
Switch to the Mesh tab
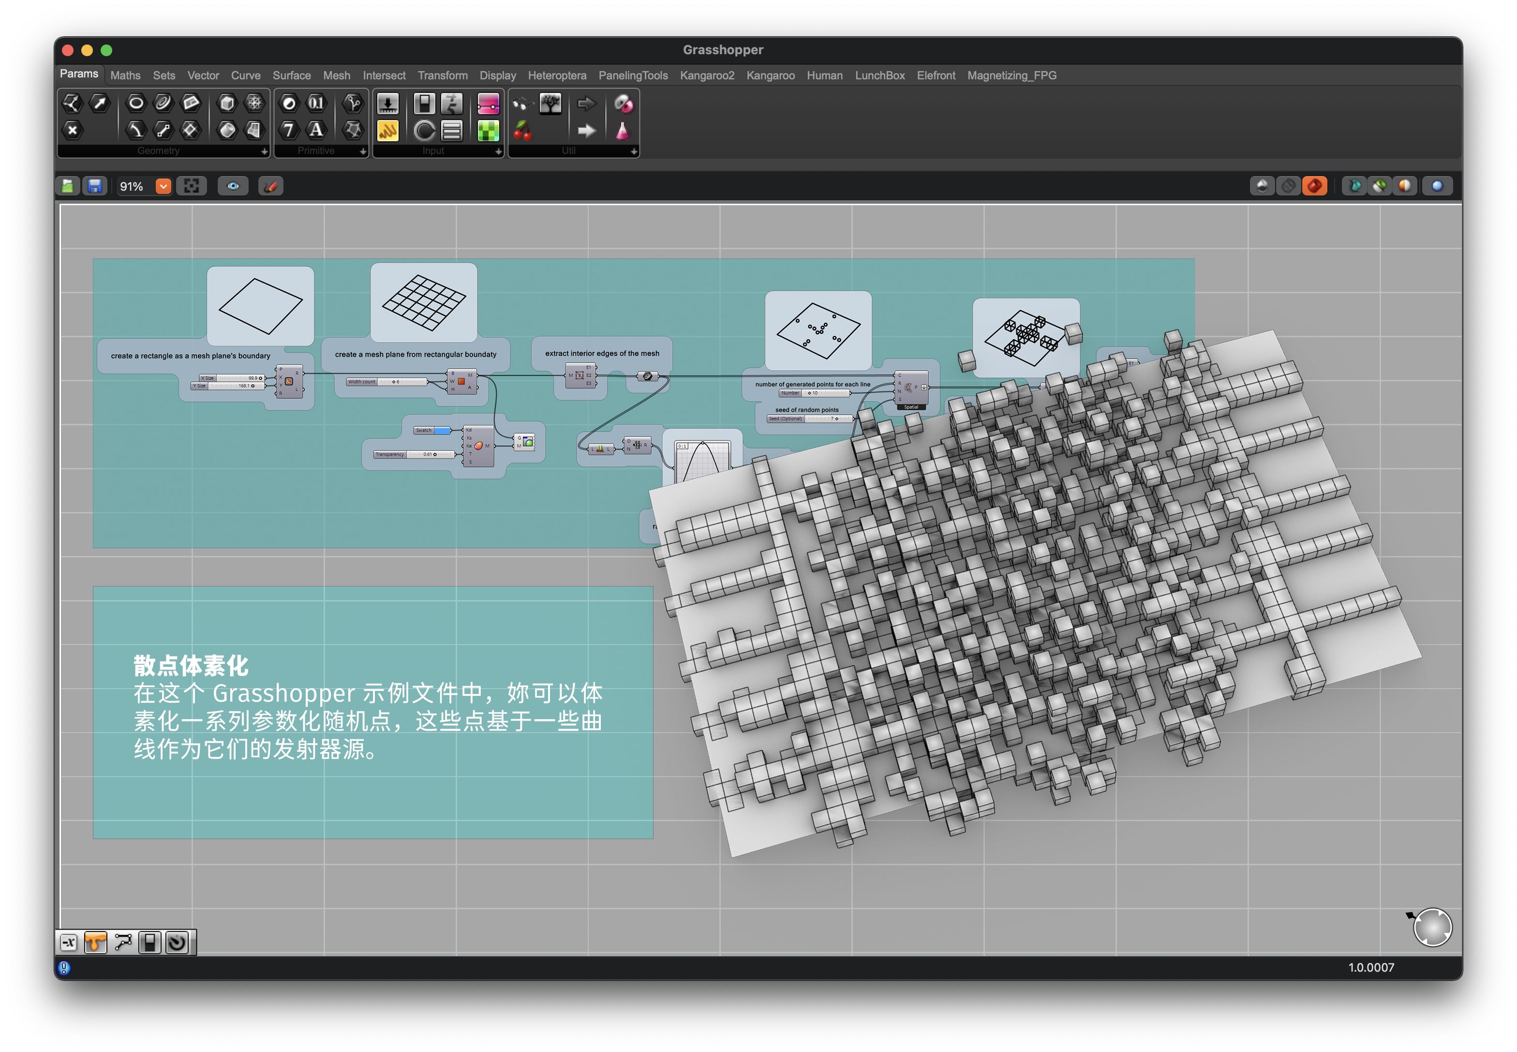coord(336,75)
